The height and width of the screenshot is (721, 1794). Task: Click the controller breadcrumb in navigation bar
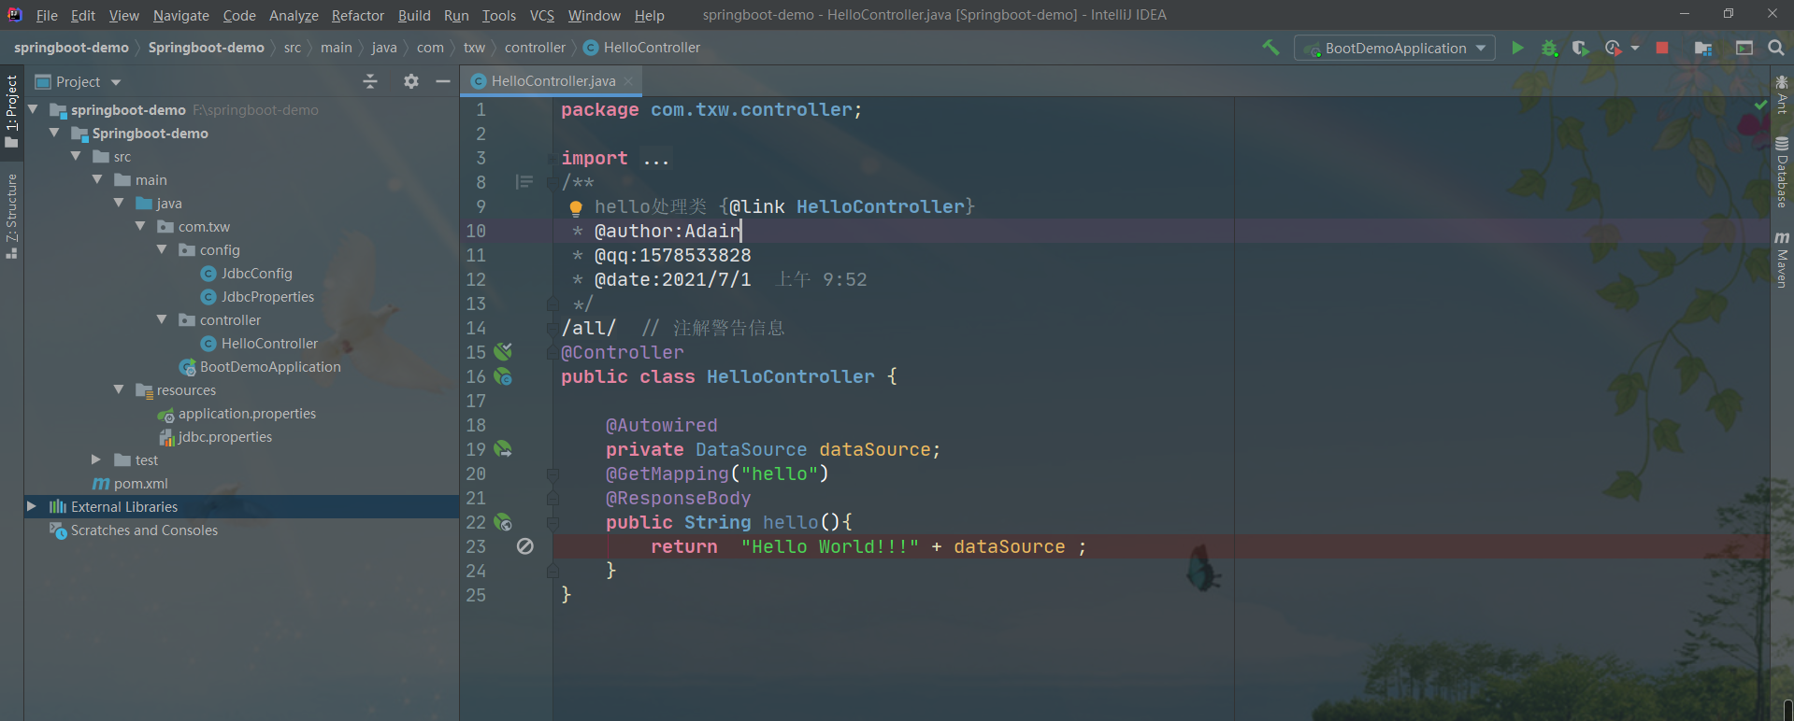pos(535,48)
